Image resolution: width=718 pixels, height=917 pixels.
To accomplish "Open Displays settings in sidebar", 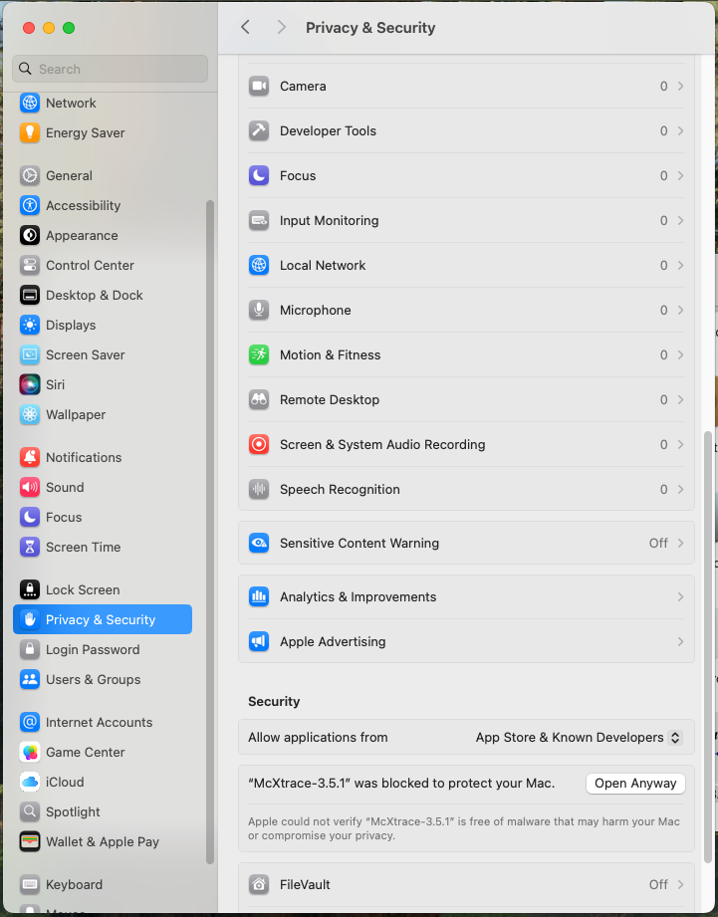I will point(71,326).
